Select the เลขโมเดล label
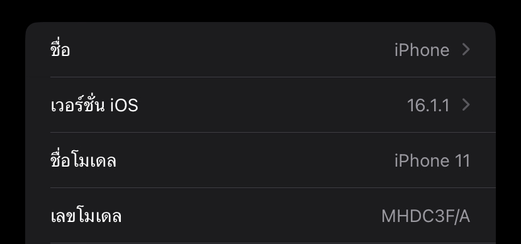Screen dimensions: 521x244 [x=86, y=216]
